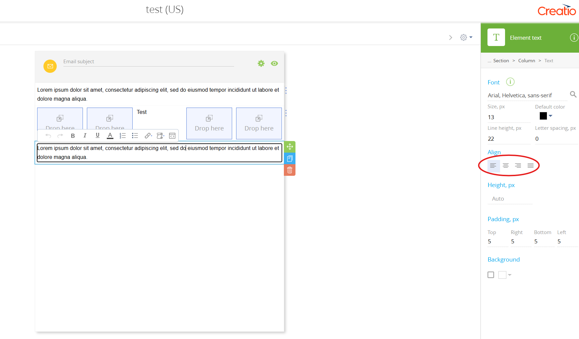Toggle bold formatting in text toolbar

[x=73, y=136]
